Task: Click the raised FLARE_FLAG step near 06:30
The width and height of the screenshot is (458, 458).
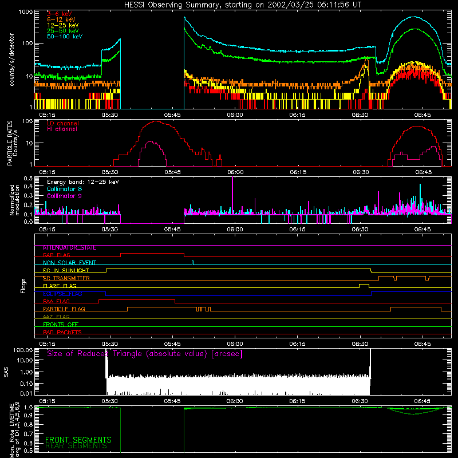Action: point(364,285)
